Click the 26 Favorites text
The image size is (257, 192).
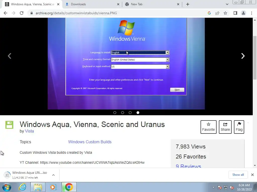191,156
